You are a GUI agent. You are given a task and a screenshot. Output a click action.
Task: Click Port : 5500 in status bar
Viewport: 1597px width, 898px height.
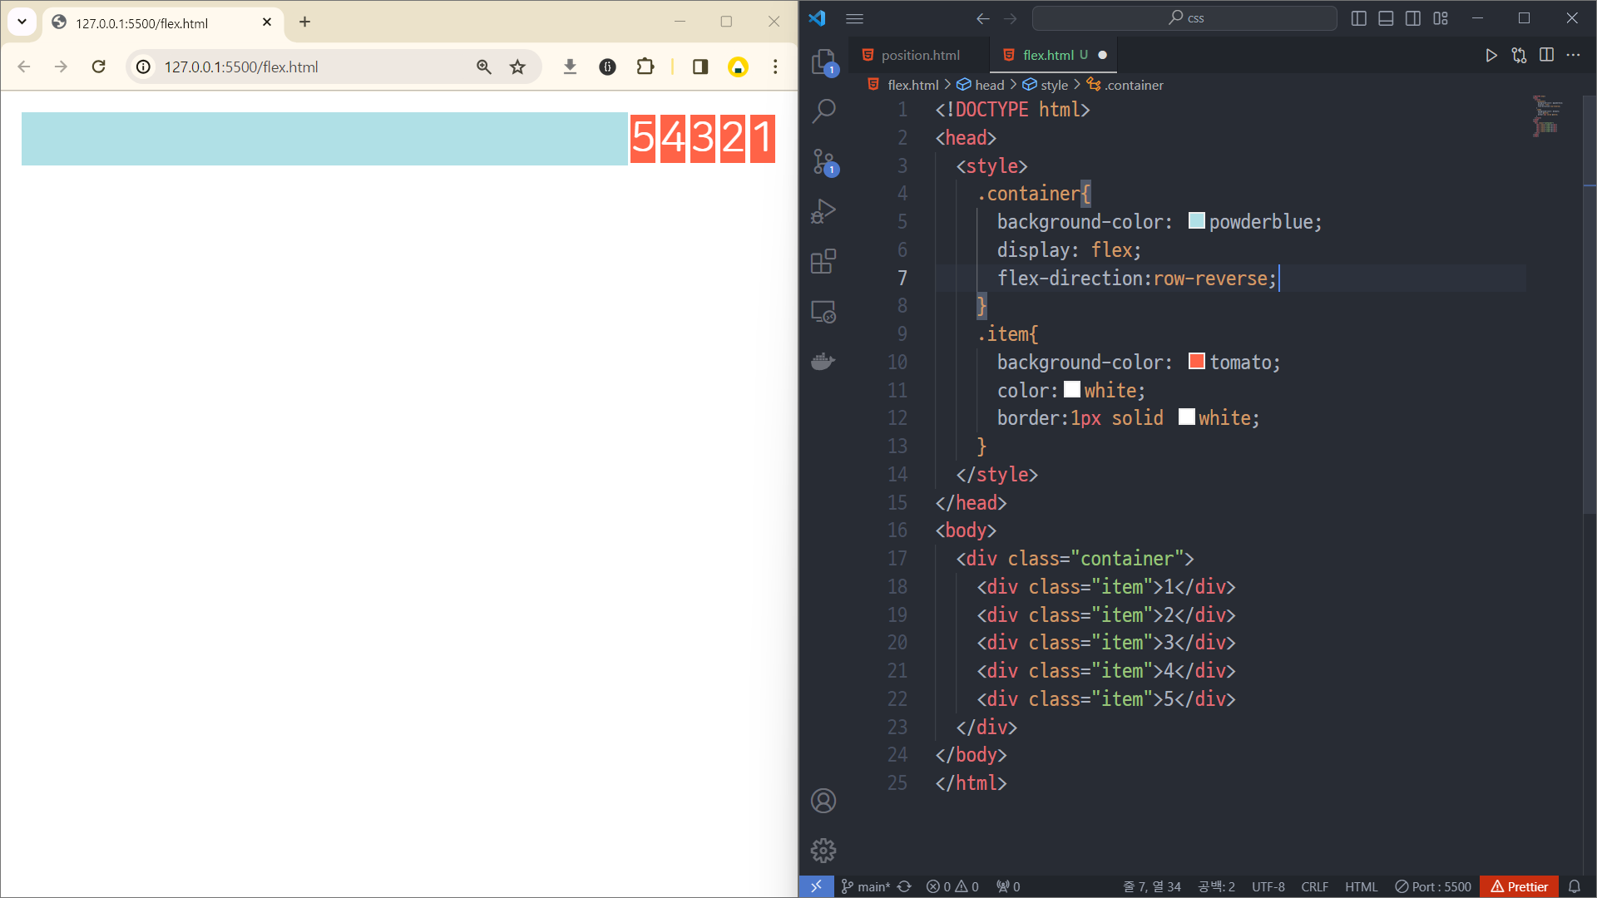pos(1433,886)
